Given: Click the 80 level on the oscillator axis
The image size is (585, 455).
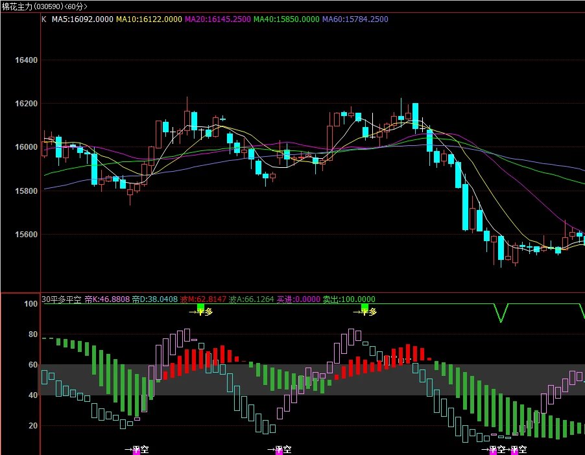Looking at the screenshot, I should tap(33, 334).
